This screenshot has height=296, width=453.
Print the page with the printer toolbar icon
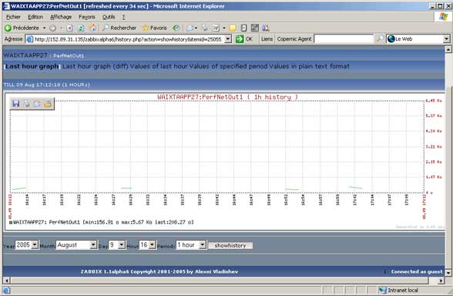tap(204, 28)
